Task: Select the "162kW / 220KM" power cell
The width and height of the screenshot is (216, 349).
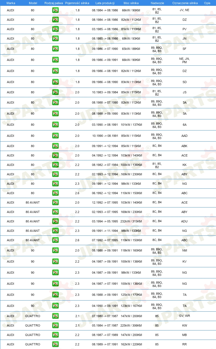Action: tap(131, 344)
